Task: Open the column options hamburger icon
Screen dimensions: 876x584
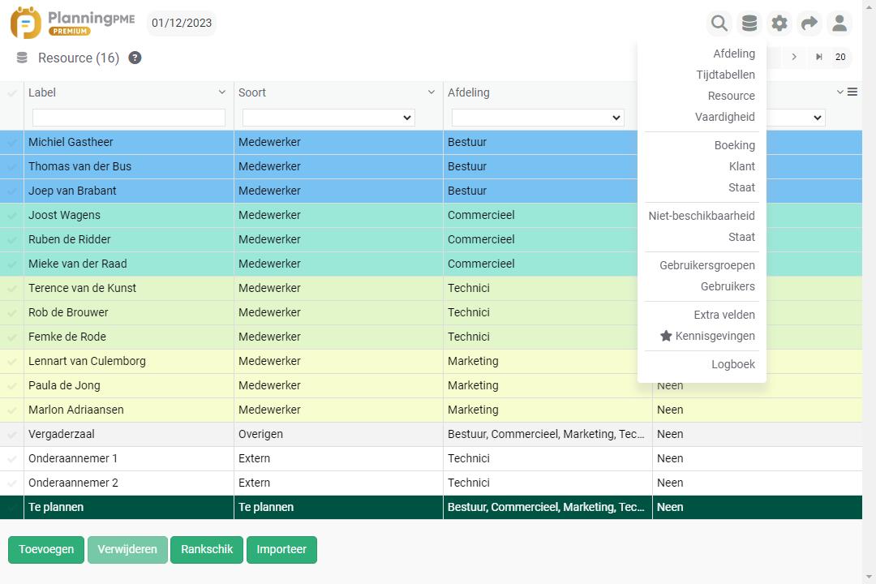Action: (x=852, y=92)
